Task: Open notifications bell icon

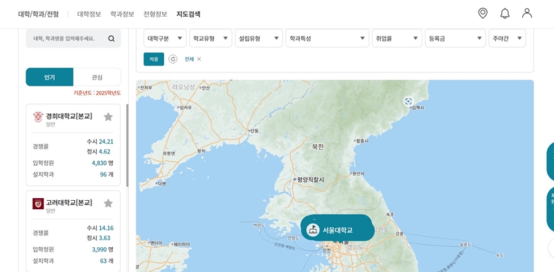Action: coord(505,13)
